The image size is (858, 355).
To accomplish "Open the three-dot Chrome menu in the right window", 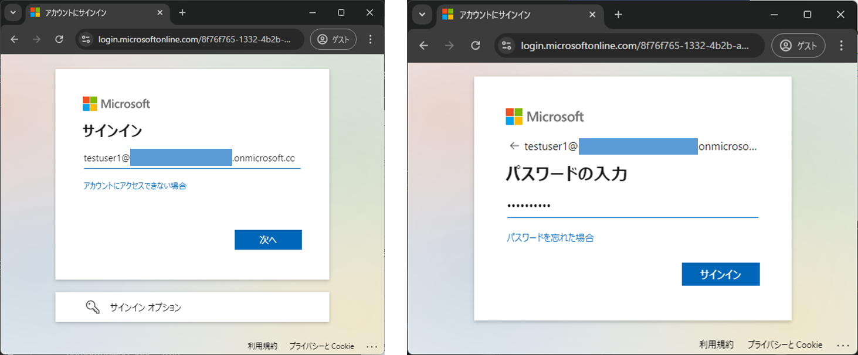I will (841, 45).
